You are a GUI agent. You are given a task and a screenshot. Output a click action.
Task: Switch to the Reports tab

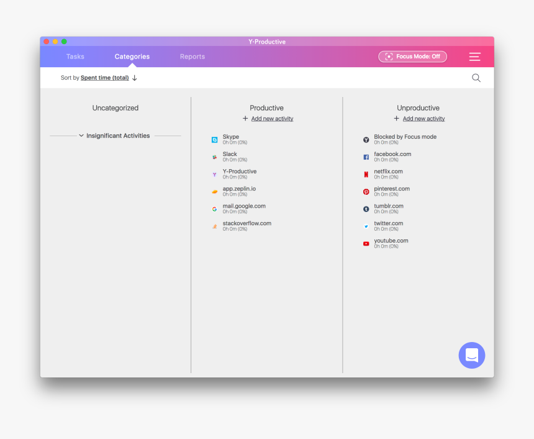click(192, 56)
